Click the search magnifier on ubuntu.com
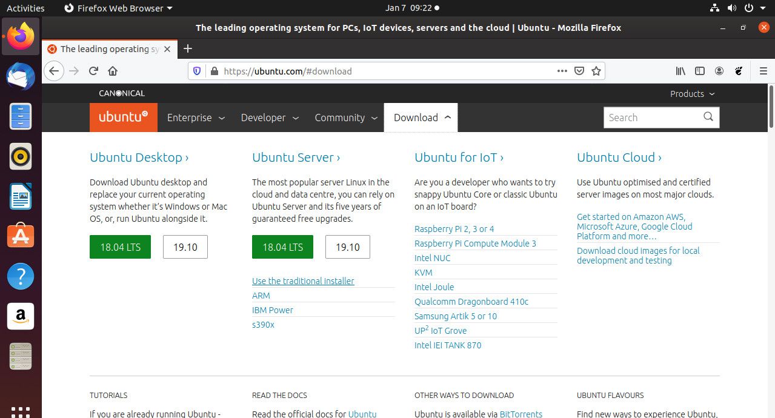 click(x=708, y=117)
